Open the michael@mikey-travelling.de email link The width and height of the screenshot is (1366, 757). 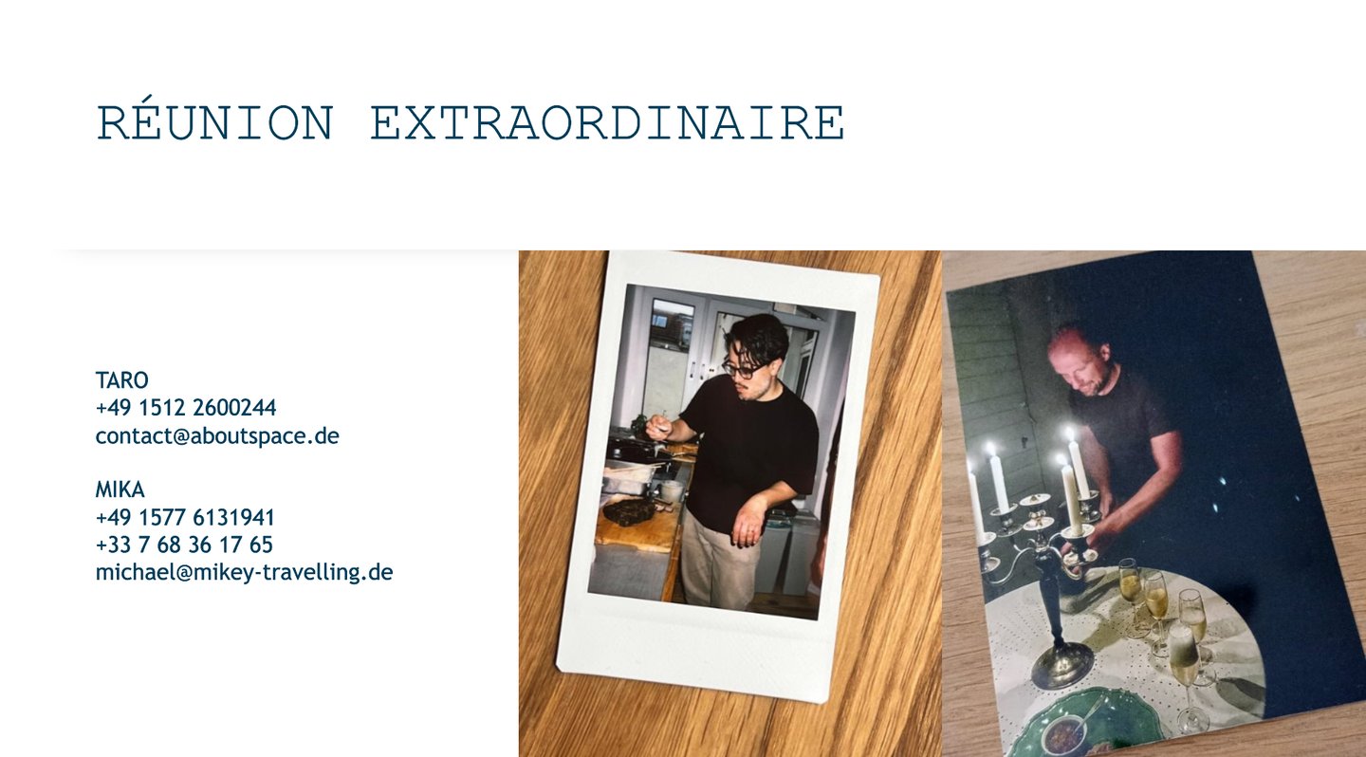[x=244, y=573]
